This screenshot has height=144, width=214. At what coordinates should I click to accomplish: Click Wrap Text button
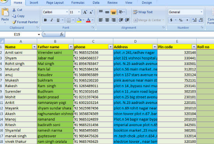pos(143,12)
